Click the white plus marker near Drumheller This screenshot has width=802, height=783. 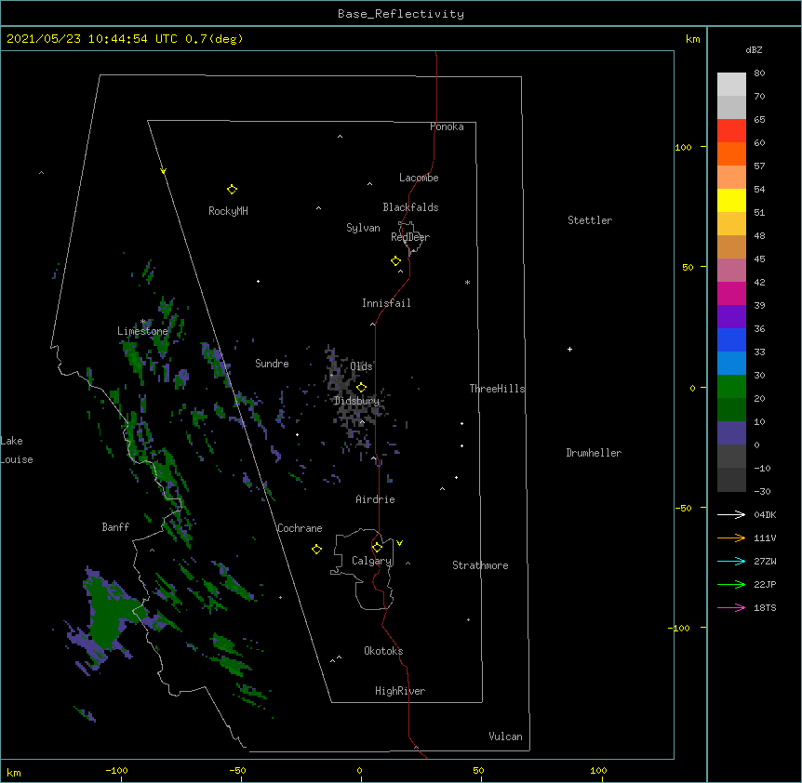(569, 349)
